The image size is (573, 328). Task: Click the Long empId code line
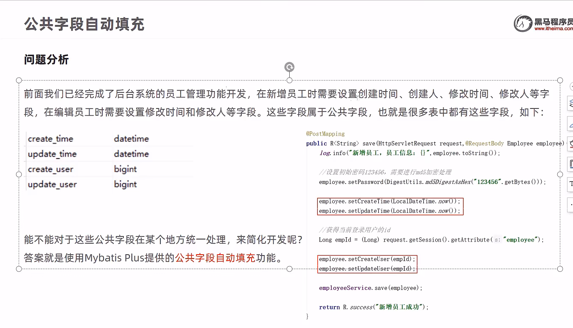pos(431,239)
